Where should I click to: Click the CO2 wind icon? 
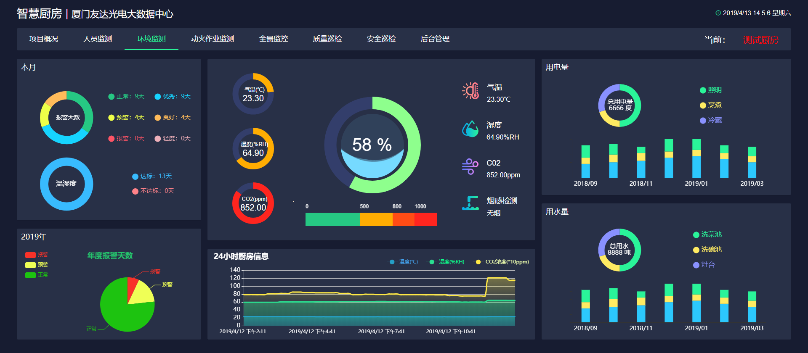pyautogui.click(x=470, y=166)
